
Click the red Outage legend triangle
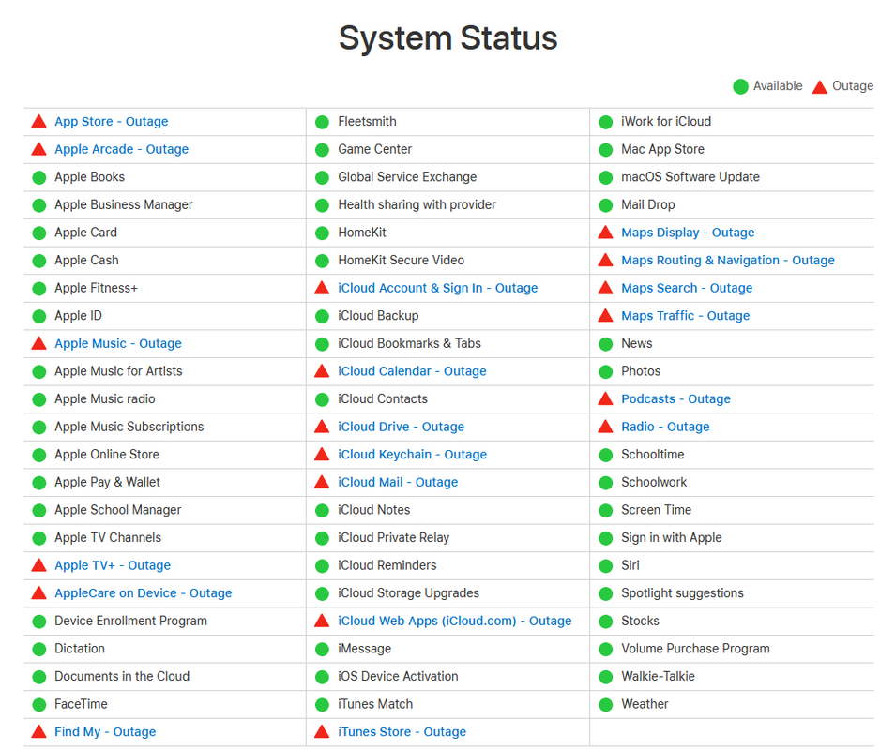820,86
